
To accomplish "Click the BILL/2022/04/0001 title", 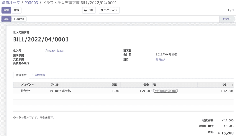I will (41, 39).
